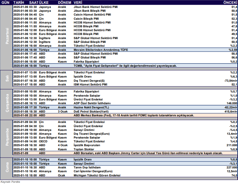Viewport: 238px width, 184px height.
Task: Click Almanya HCOB Bileşik PMI at 11:55
Action: pyautogui.click(x=86, y=26)
